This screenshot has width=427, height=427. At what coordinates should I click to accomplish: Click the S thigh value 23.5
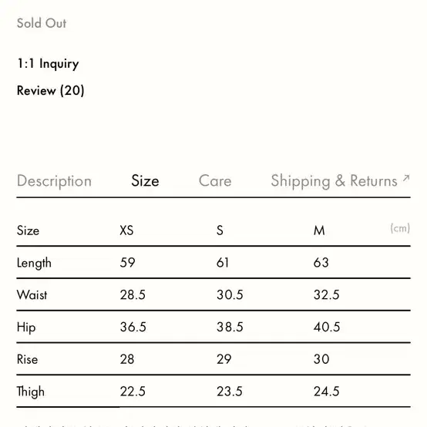[229, 392]
